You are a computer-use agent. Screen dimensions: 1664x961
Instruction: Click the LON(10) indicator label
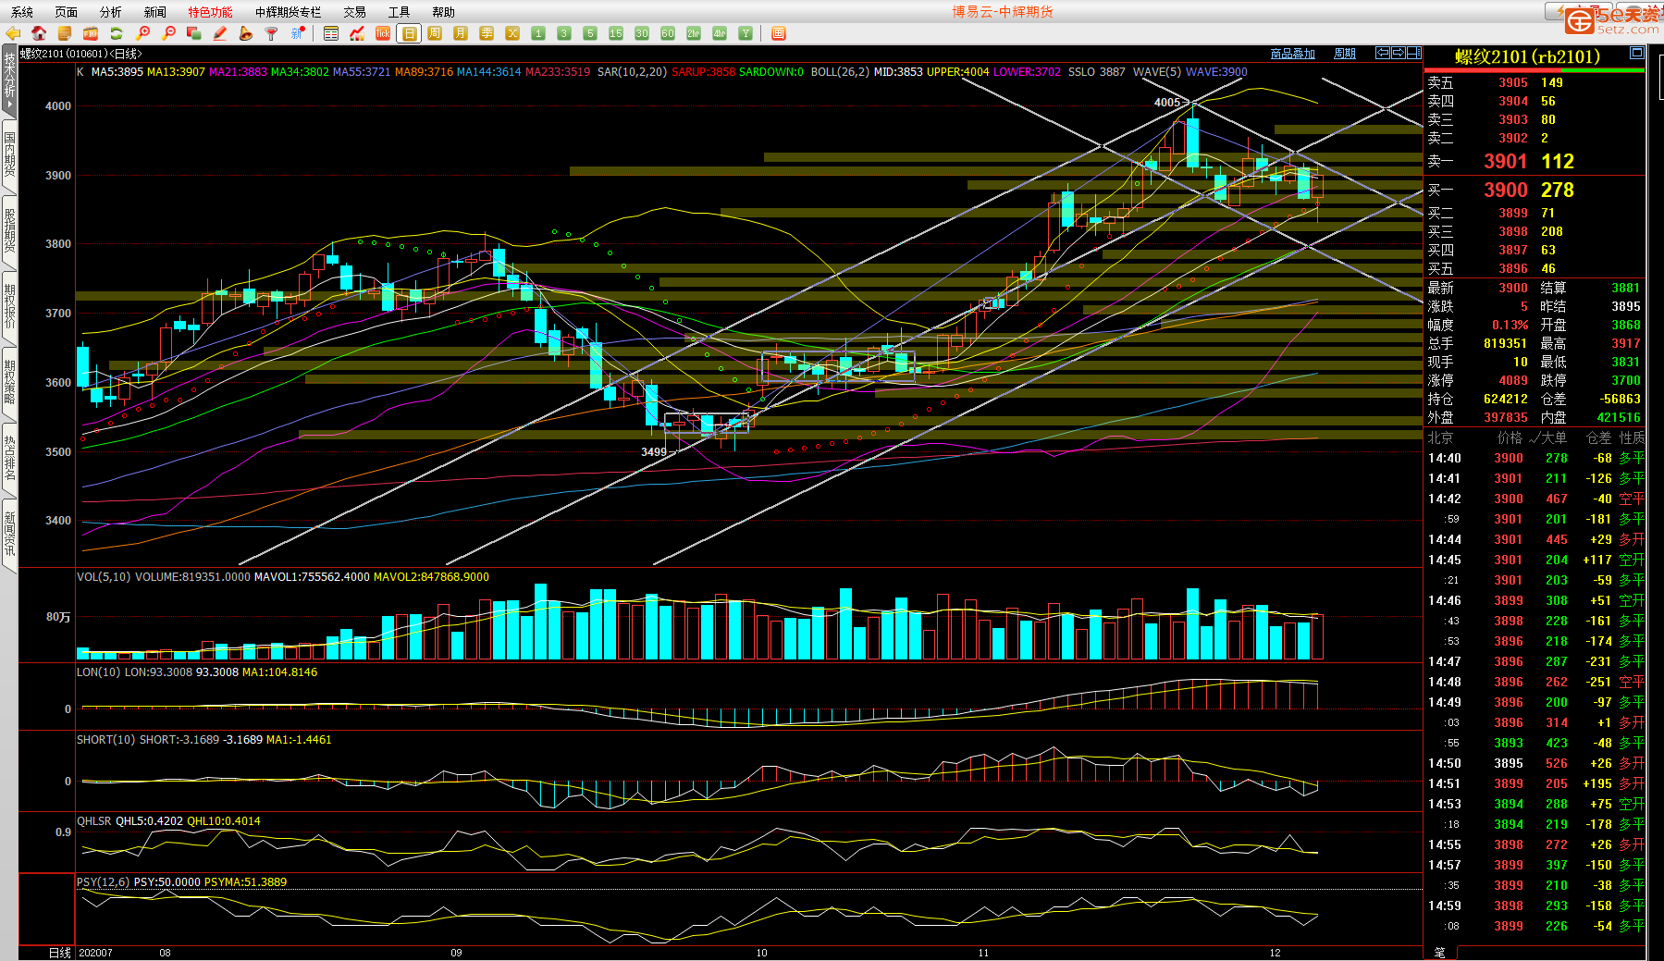[99, 672]
